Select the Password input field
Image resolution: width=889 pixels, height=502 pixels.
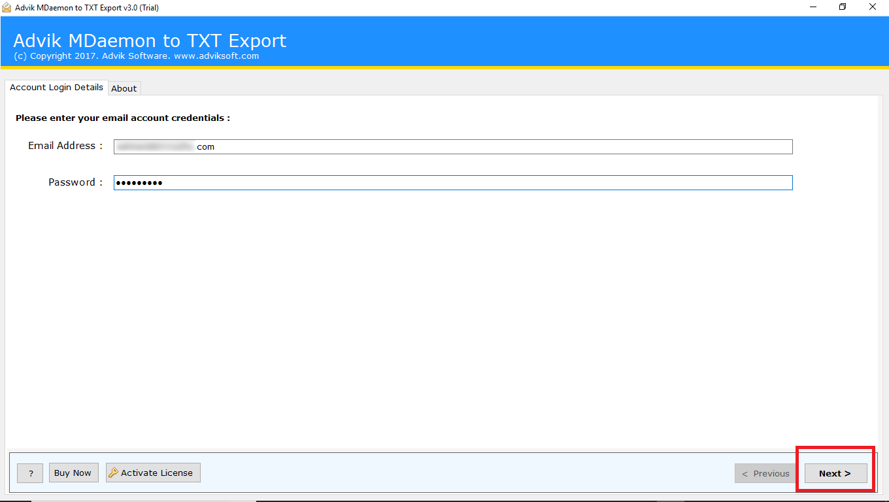pyautogui.click(x=453, y=182)
